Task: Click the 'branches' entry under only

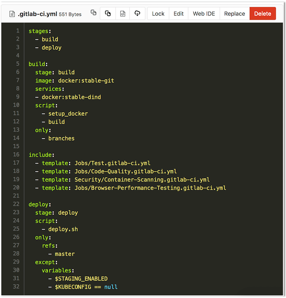Action: tap(61, 138)
